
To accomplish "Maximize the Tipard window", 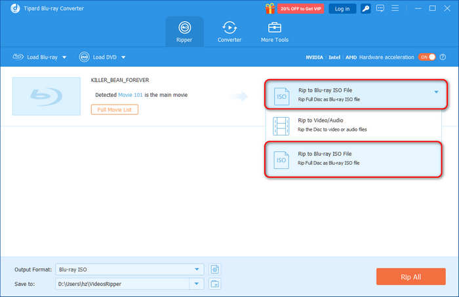I will pos(432,8).
